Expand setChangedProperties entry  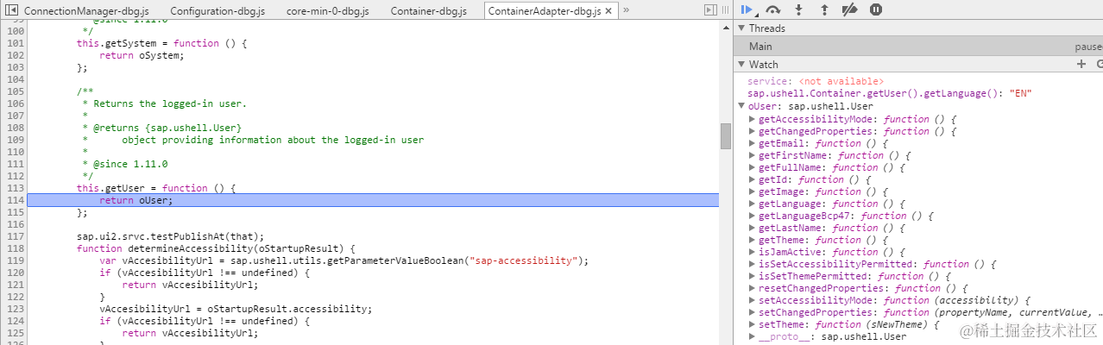pyautogui.click(x=753, y=312)
